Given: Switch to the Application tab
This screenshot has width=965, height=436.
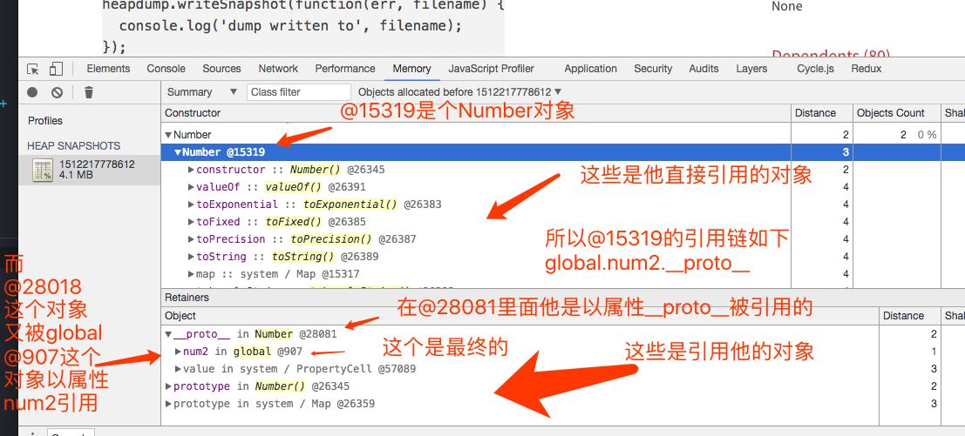Looking at the screenshot, I should [x=591, y=69].
